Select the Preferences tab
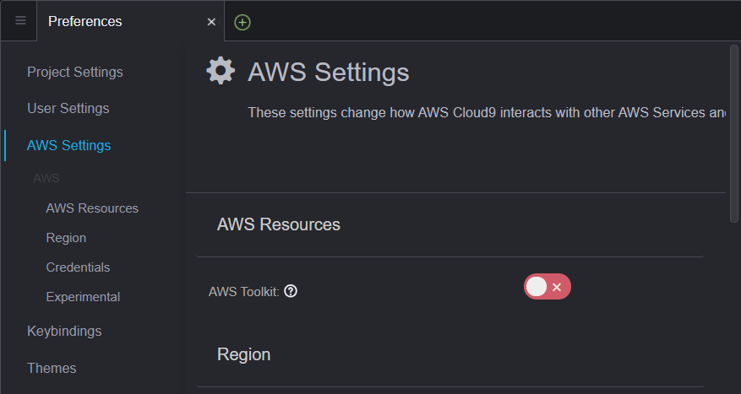The height and width of the screenshot is (394, 741). pos(130,21)
